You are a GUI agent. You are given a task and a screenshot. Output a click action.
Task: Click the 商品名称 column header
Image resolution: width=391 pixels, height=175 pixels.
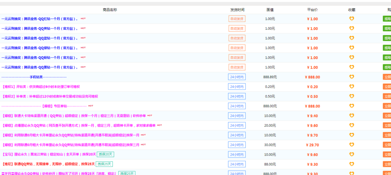click(110, 10)
